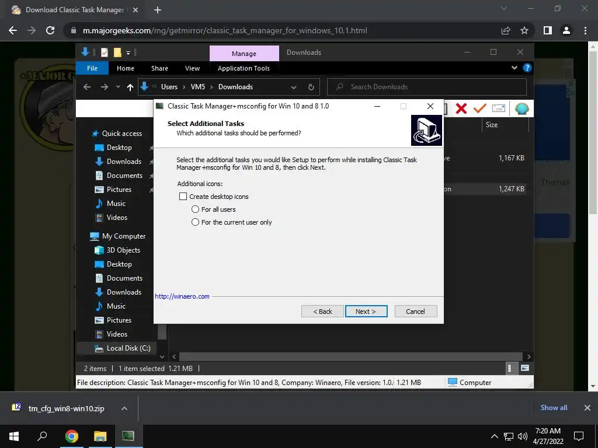Open My Computer in navigation pane
The image size is (598, 448).
124,236
